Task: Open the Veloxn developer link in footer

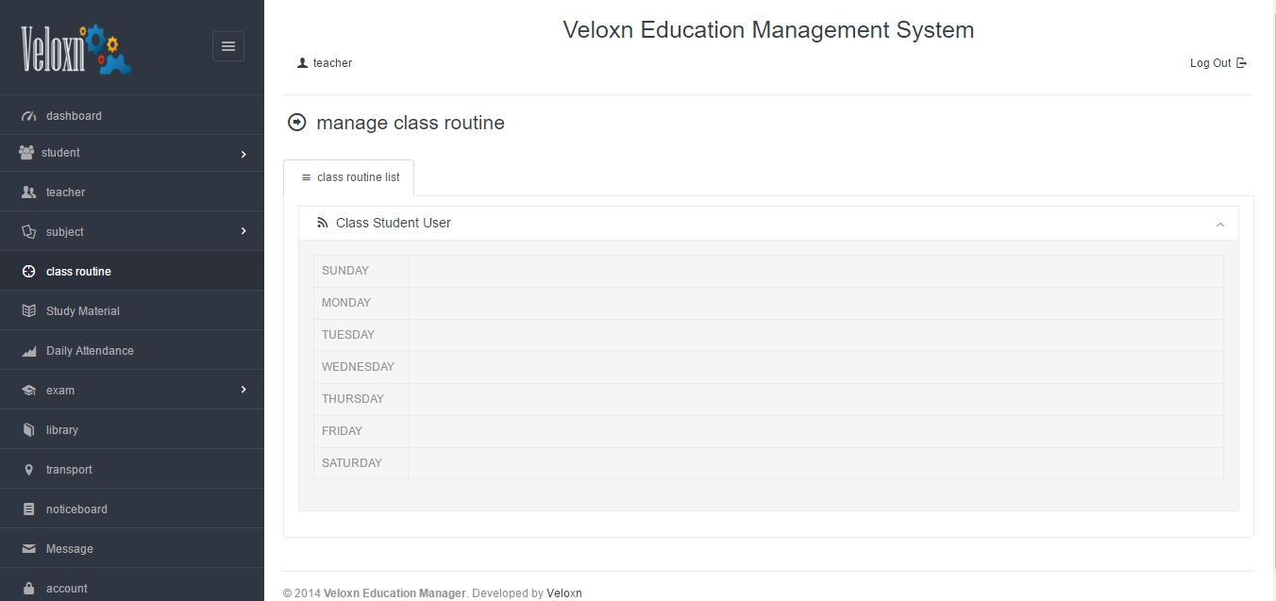Action: tap(564, 593)
